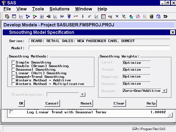Click the overlapping windows toolbar icon
The width and height of the screenshot is (176, 132).
click(158, 16)
